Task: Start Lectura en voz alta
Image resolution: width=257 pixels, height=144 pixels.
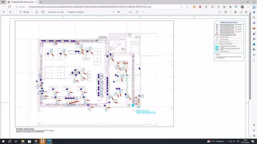Action: click(55, 12)
